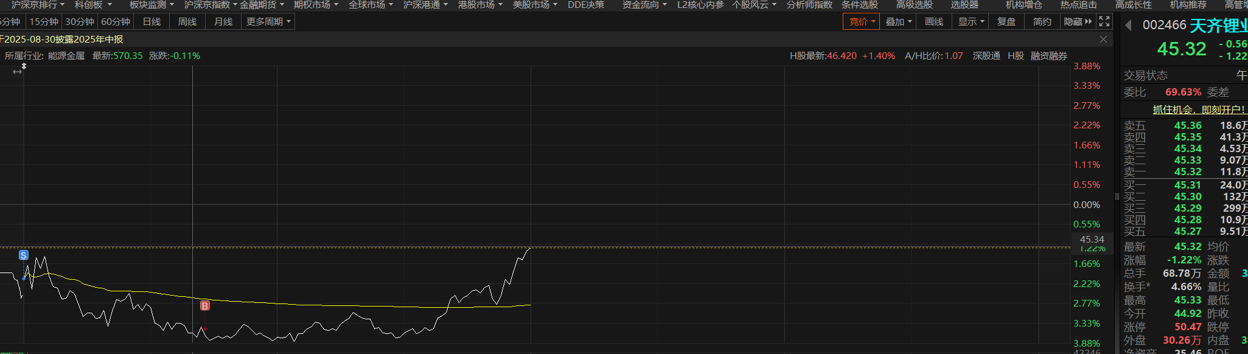Close the 2025中报 announcement bar
The image size is (1248, 354).
pyautogui.click(x=1104, y=39)
